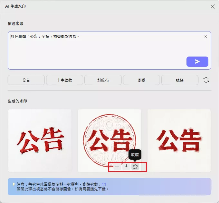This screenshot has height=203, width=219.
Task: Send the watermark description prompt
Action: (197, 62)
